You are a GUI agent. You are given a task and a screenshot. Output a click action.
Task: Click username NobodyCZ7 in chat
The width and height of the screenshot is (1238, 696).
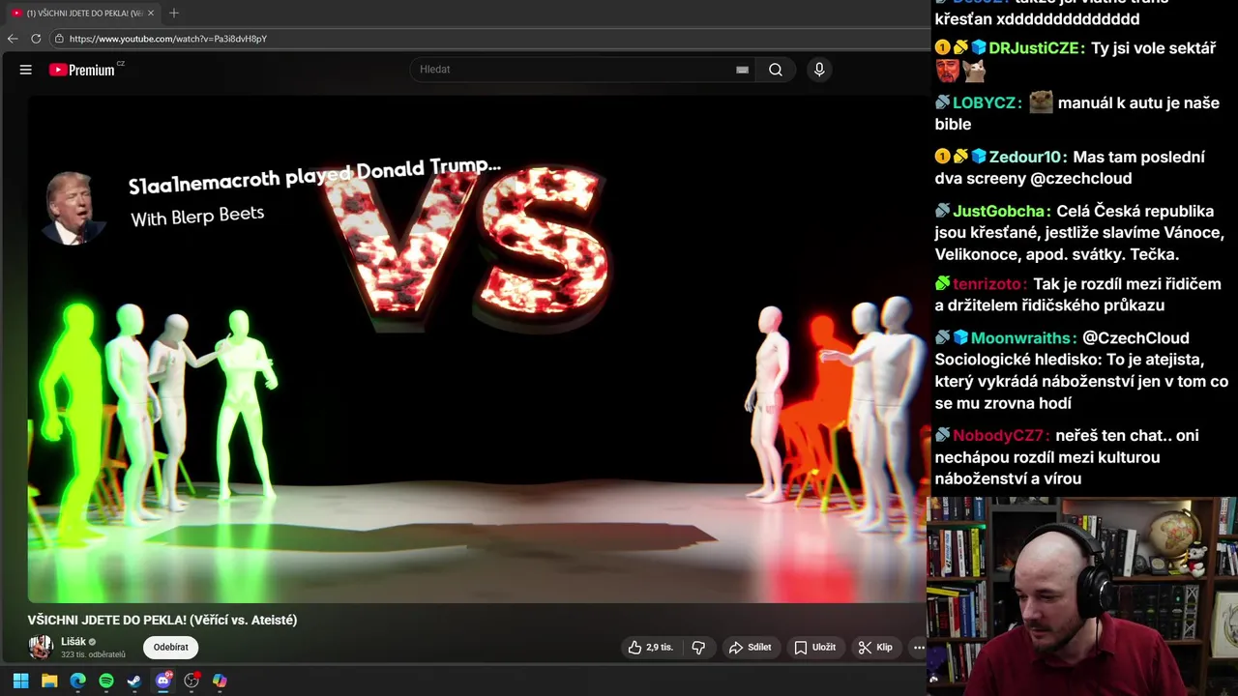[x=999, y=436]
